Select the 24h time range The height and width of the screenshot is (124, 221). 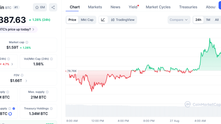coord(198,20)
